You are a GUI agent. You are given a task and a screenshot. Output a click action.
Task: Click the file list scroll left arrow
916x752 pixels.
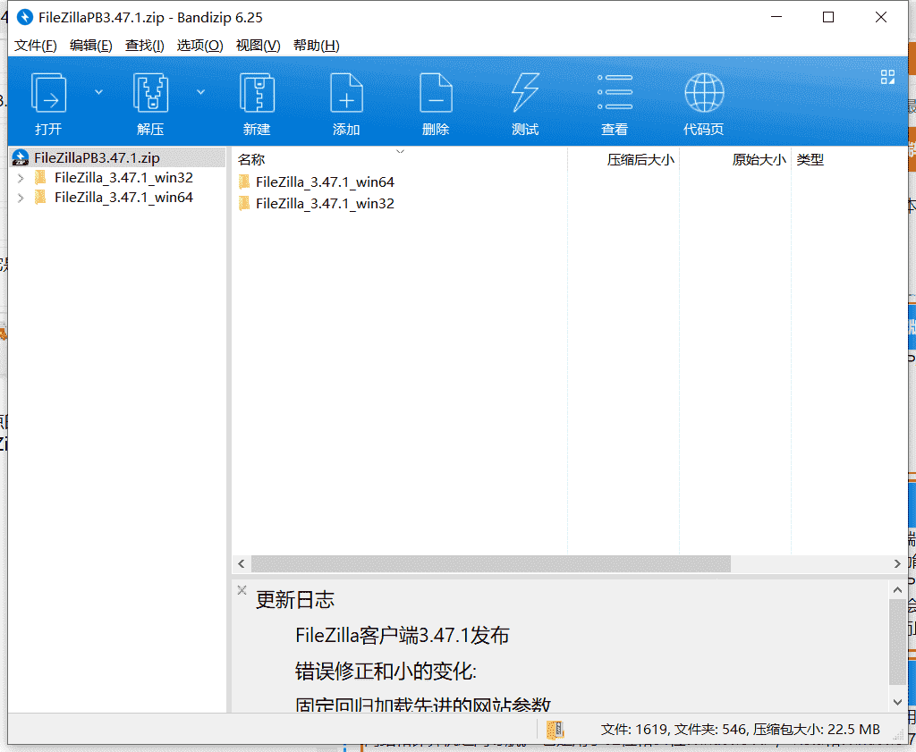click(242, 563)
